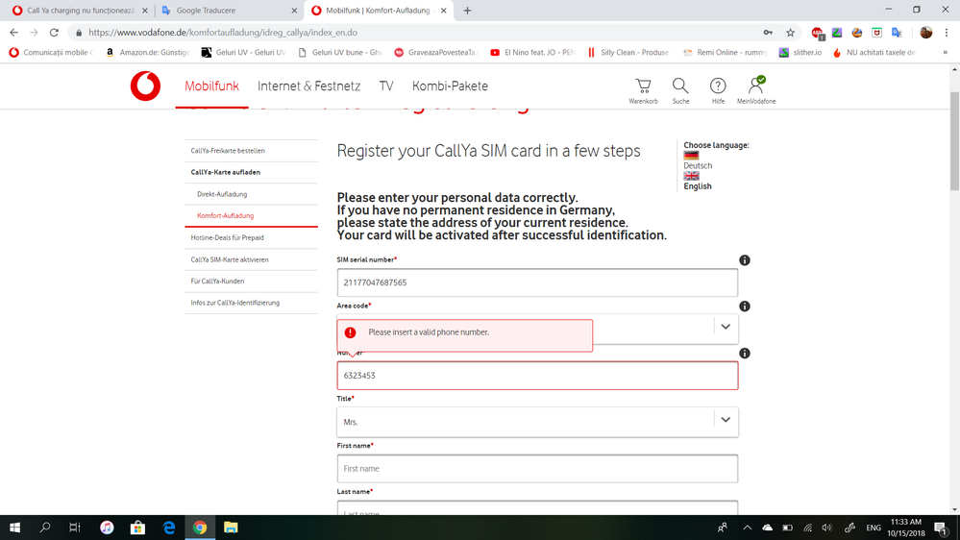The image size is (960, 540).
Task: Open a new browser tab
Action: (467, 11)
